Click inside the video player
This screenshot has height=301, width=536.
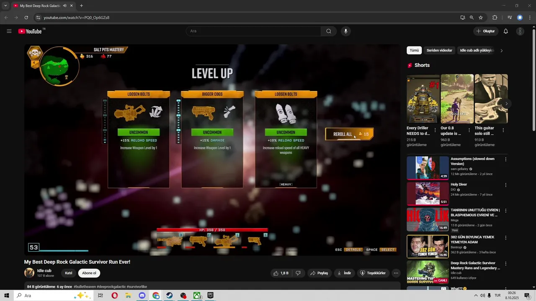click(x=212, y=150)
